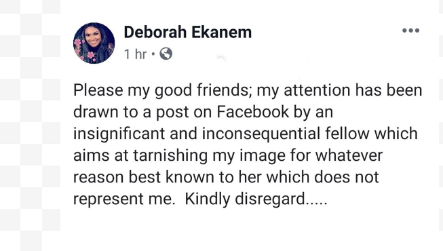
Task: Click the globe public privacy icon
Action: coord(166,54)
